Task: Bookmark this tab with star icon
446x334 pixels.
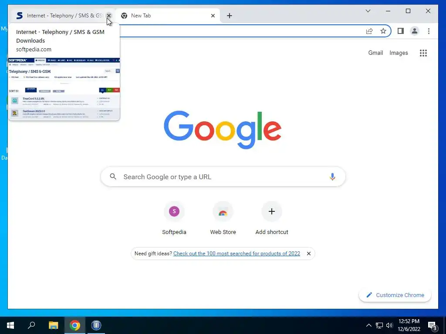Action: coord(383,31)
